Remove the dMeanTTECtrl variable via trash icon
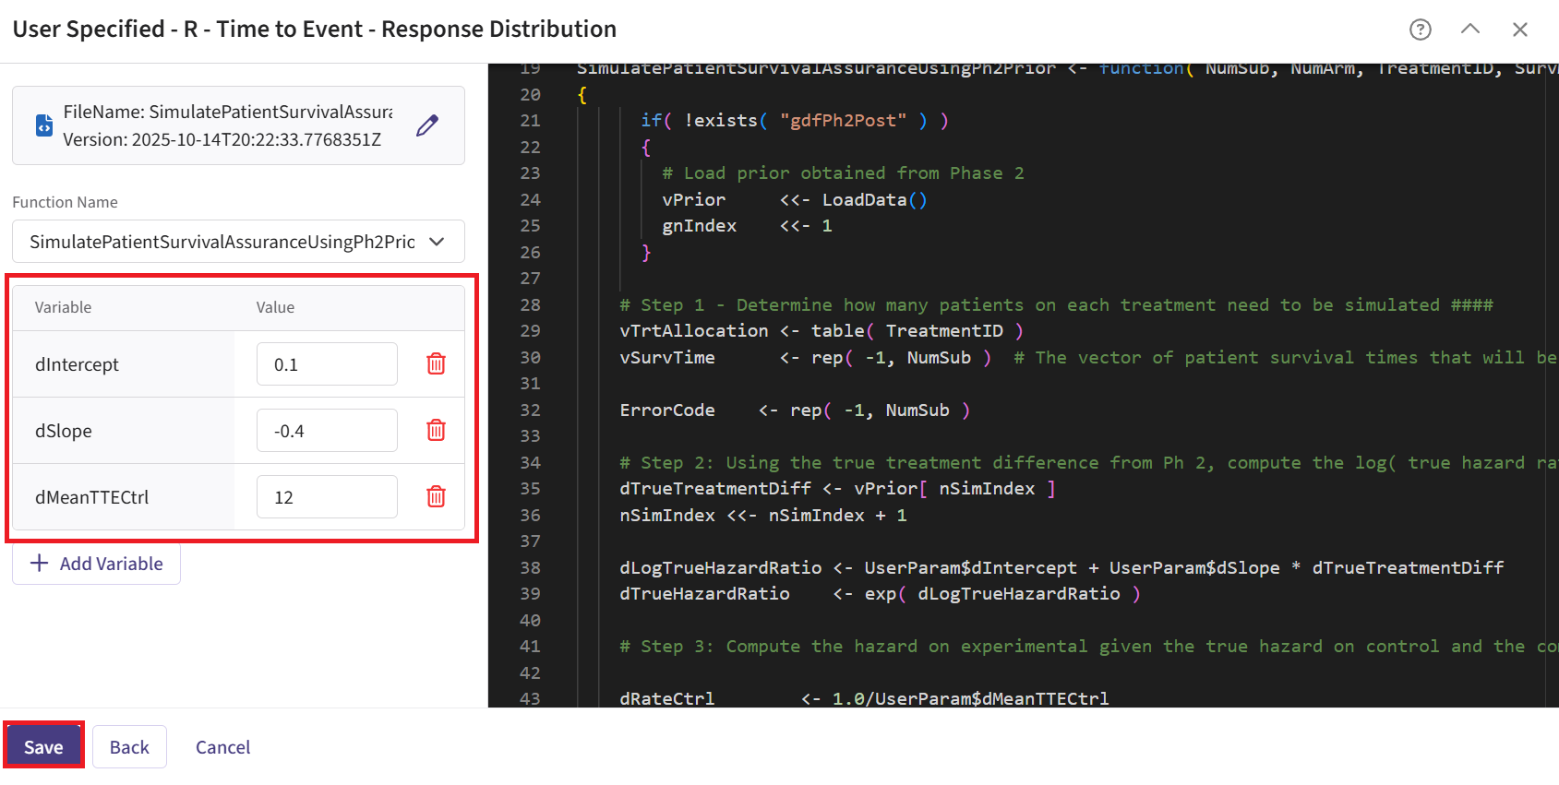1559x785 pixels. [436, 497]
